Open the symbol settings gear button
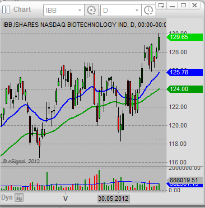 pos(91,10)
